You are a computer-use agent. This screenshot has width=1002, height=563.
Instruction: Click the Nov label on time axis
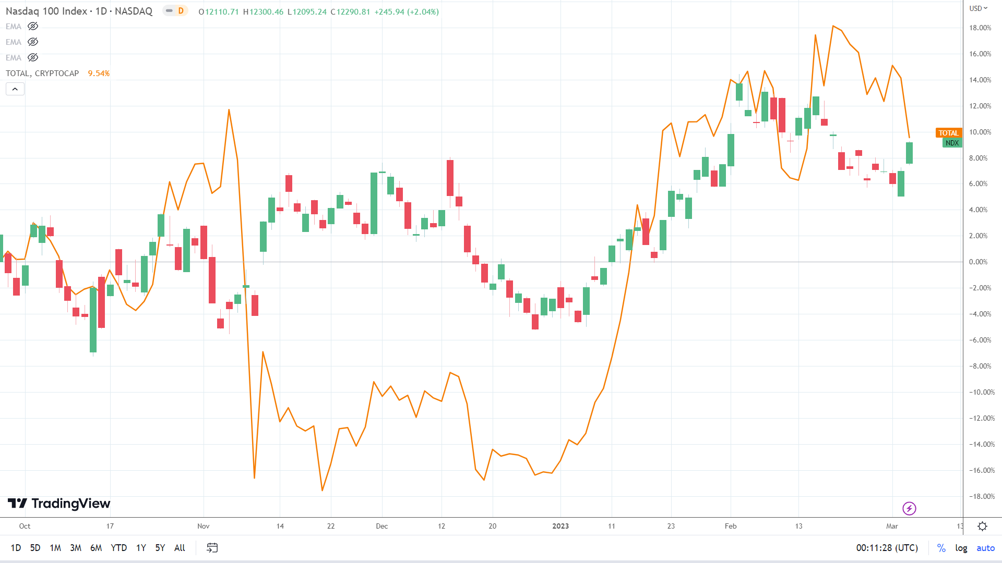click(x=204, y=526)
